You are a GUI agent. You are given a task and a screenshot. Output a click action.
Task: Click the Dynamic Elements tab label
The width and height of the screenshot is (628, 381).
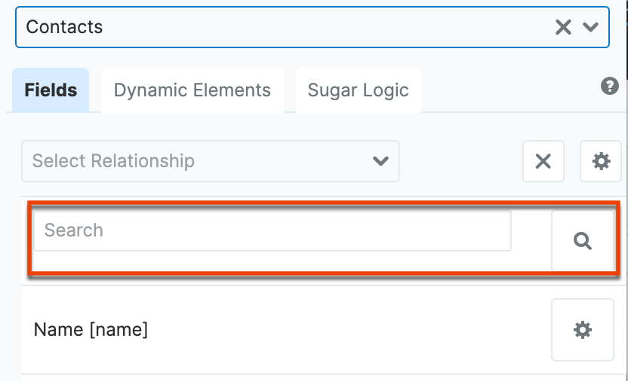[x=192, y=90]
